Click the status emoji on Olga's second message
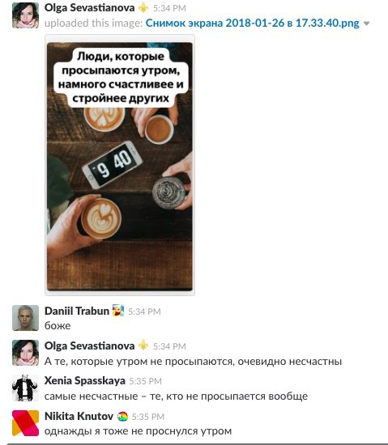The width and height of the screenshot is (388, 445). 143,345
